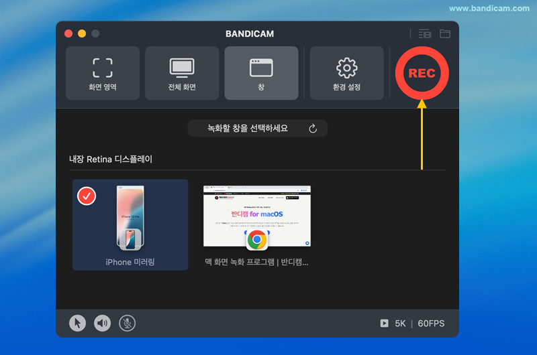Open the recording list icon in title bar
The width and height of the screenshot is (537, 355).
coord(425,33)
